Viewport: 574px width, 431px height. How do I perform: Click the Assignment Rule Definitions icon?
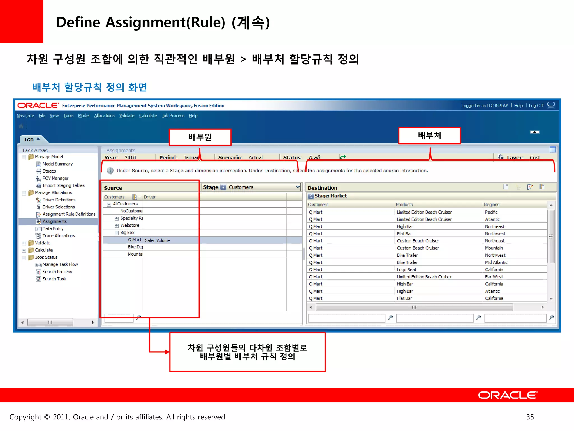pos(39,214)
